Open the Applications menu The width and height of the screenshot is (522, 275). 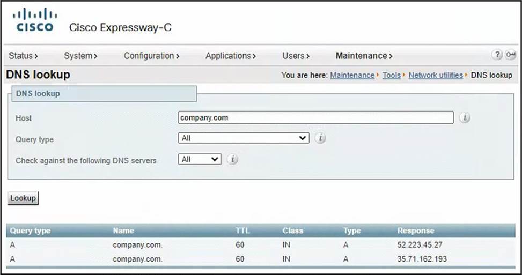(230, 56)
